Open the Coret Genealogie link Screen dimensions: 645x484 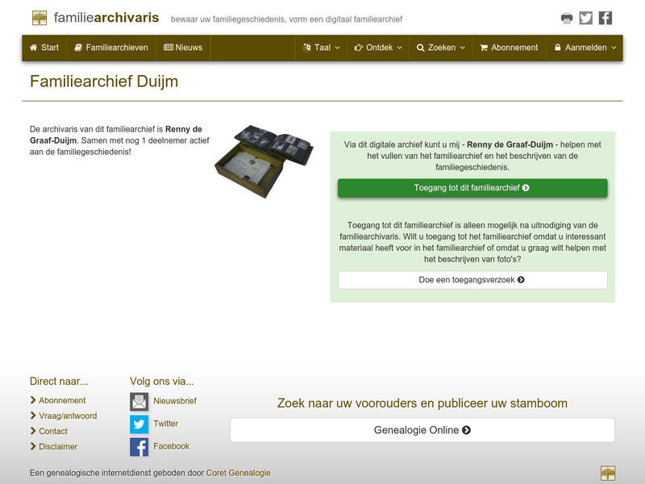tap(239, 474)
